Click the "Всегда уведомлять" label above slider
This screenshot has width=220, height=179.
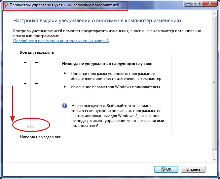37,52
